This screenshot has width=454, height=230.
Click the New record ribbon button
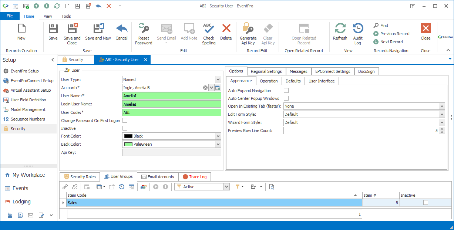click(x=21, y=32)
